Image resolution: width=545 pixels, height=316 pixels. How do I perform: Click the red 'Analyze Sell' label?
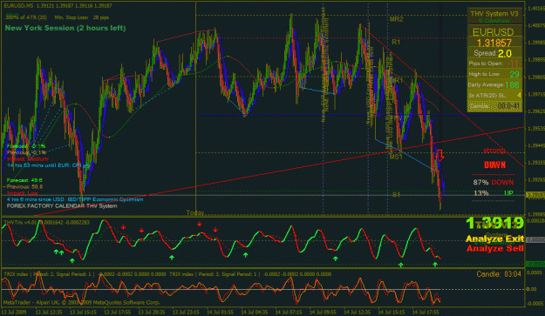pyautogui.click(x=495, y=248)
